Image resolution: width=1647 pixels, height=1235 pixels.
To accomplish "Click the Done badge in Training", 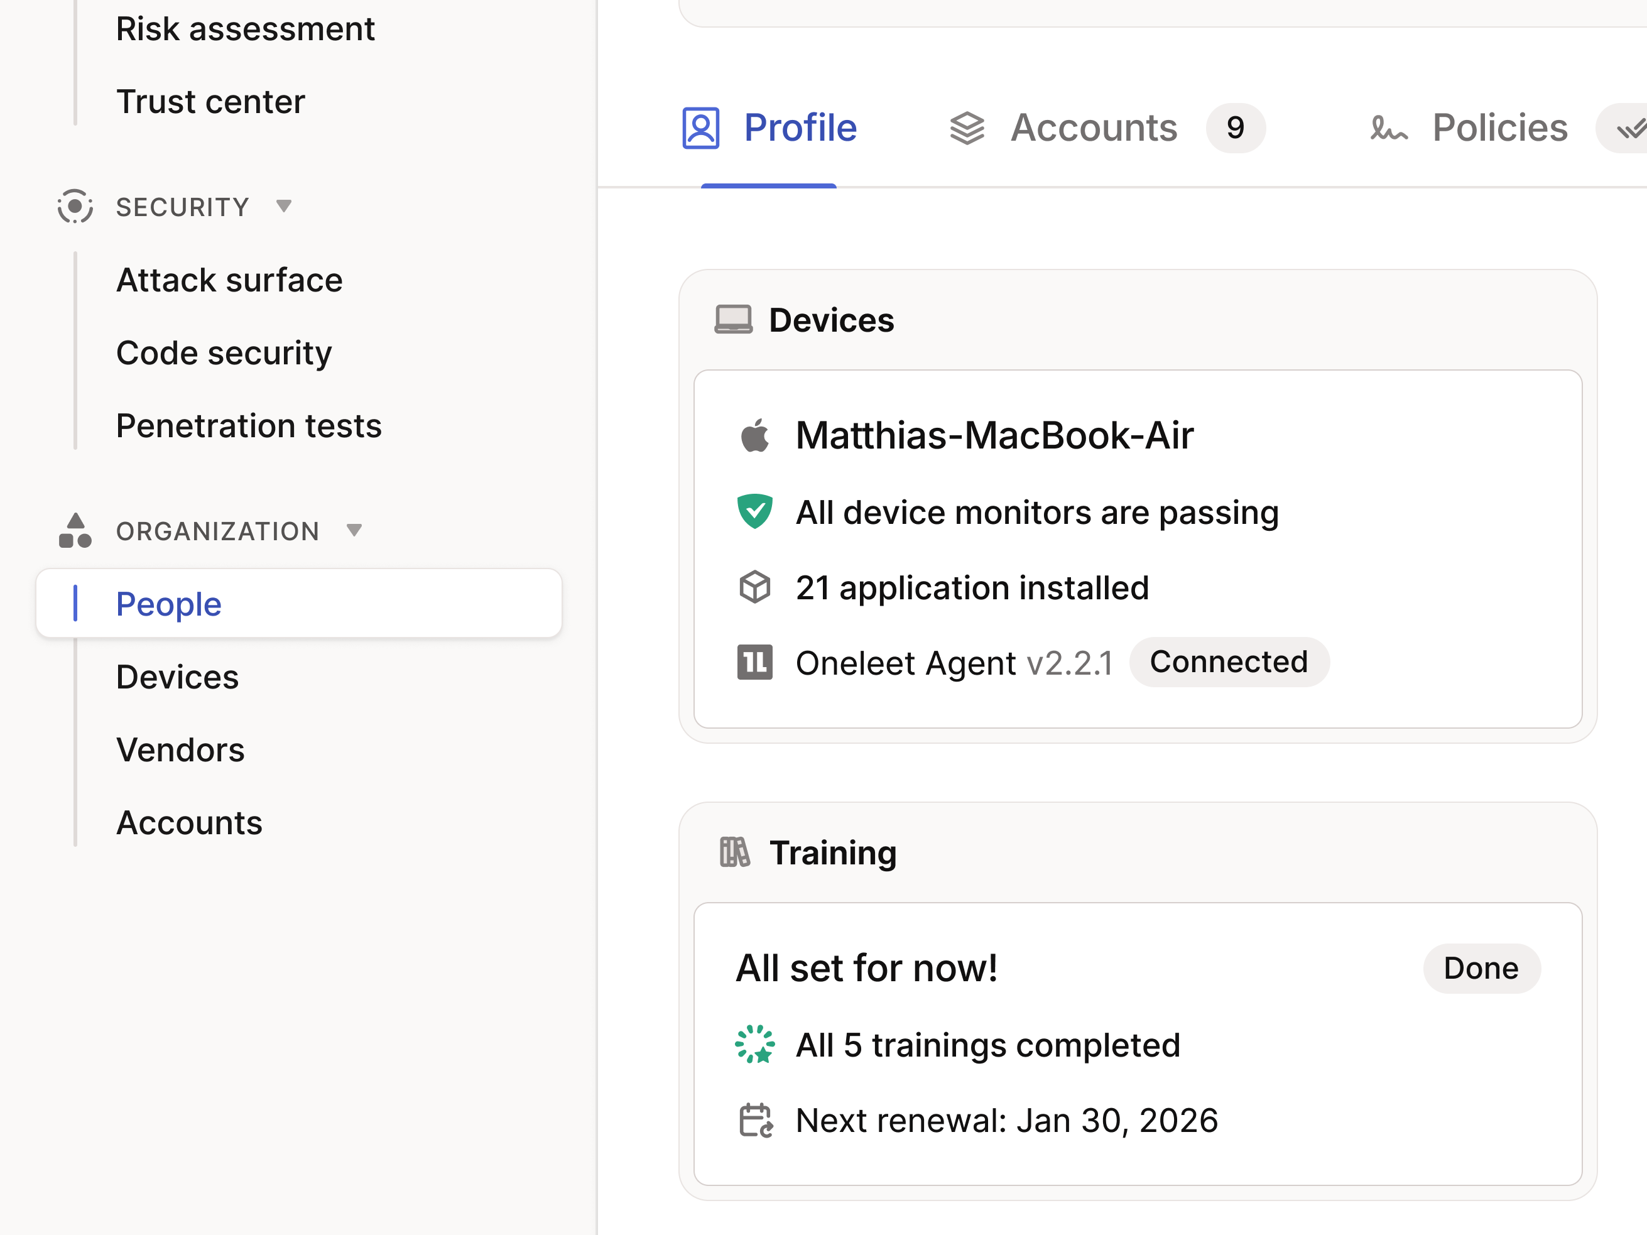I will (1482, 969).
